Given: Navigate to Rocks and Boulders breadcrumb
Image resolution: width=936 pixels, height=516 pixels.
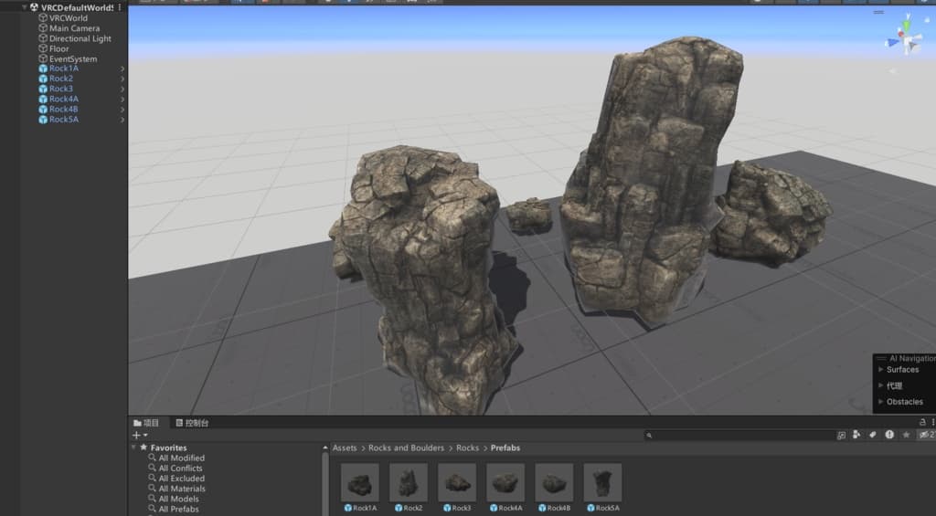Looking at the screenshot, I should [406, 448].
